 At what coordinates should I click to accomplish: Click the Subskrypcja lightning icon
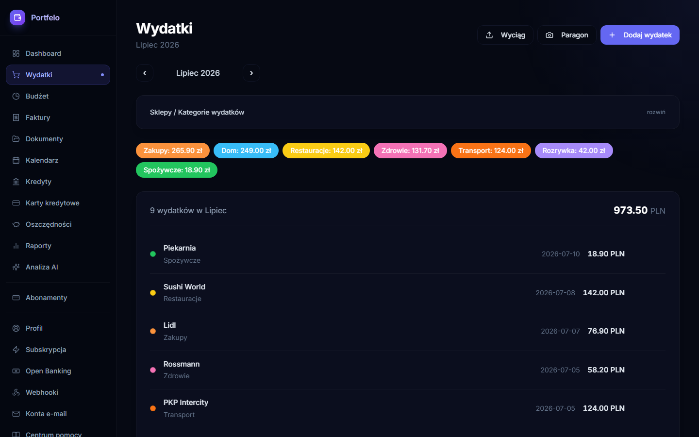point(16,350)
